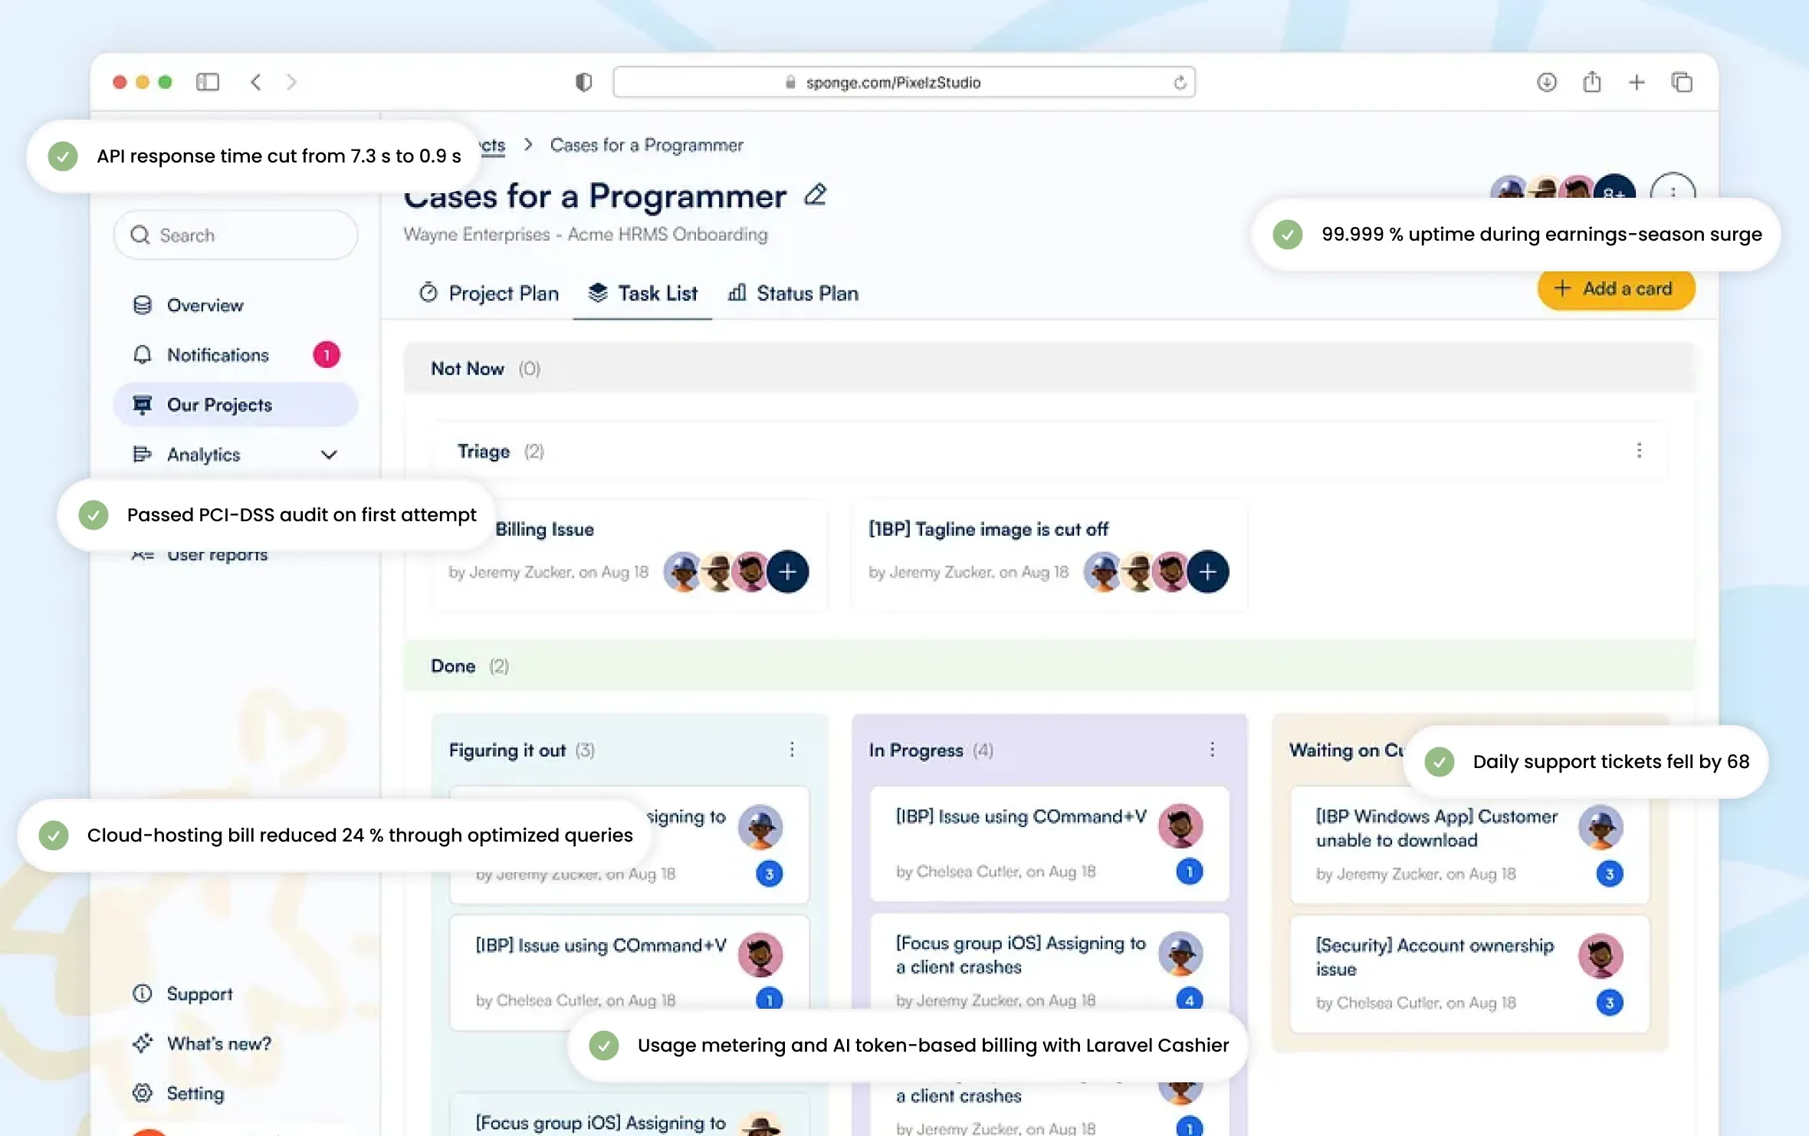
Task: Select the Our Projects sidebar icon
Action: coord(143,404)
